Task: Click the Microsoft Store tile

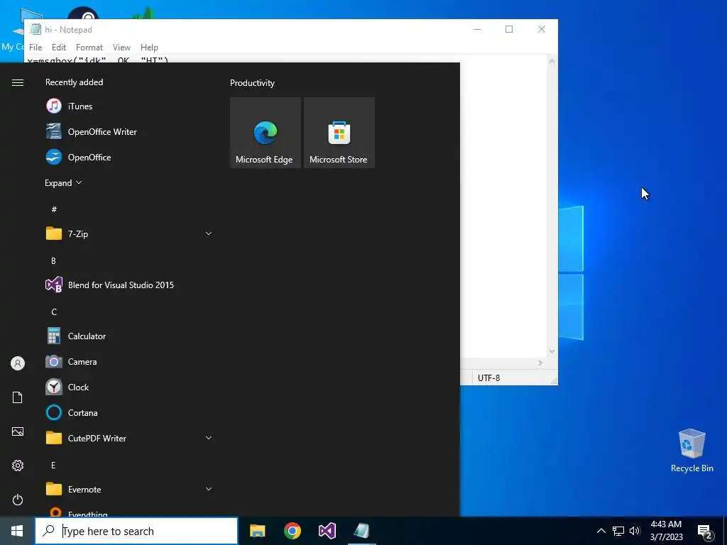Action: [x=339, y=133]
